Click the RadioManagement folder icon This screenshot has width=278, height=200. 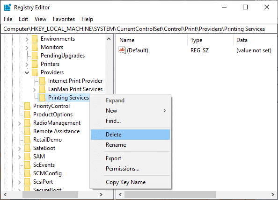click(x=27, y=123)
